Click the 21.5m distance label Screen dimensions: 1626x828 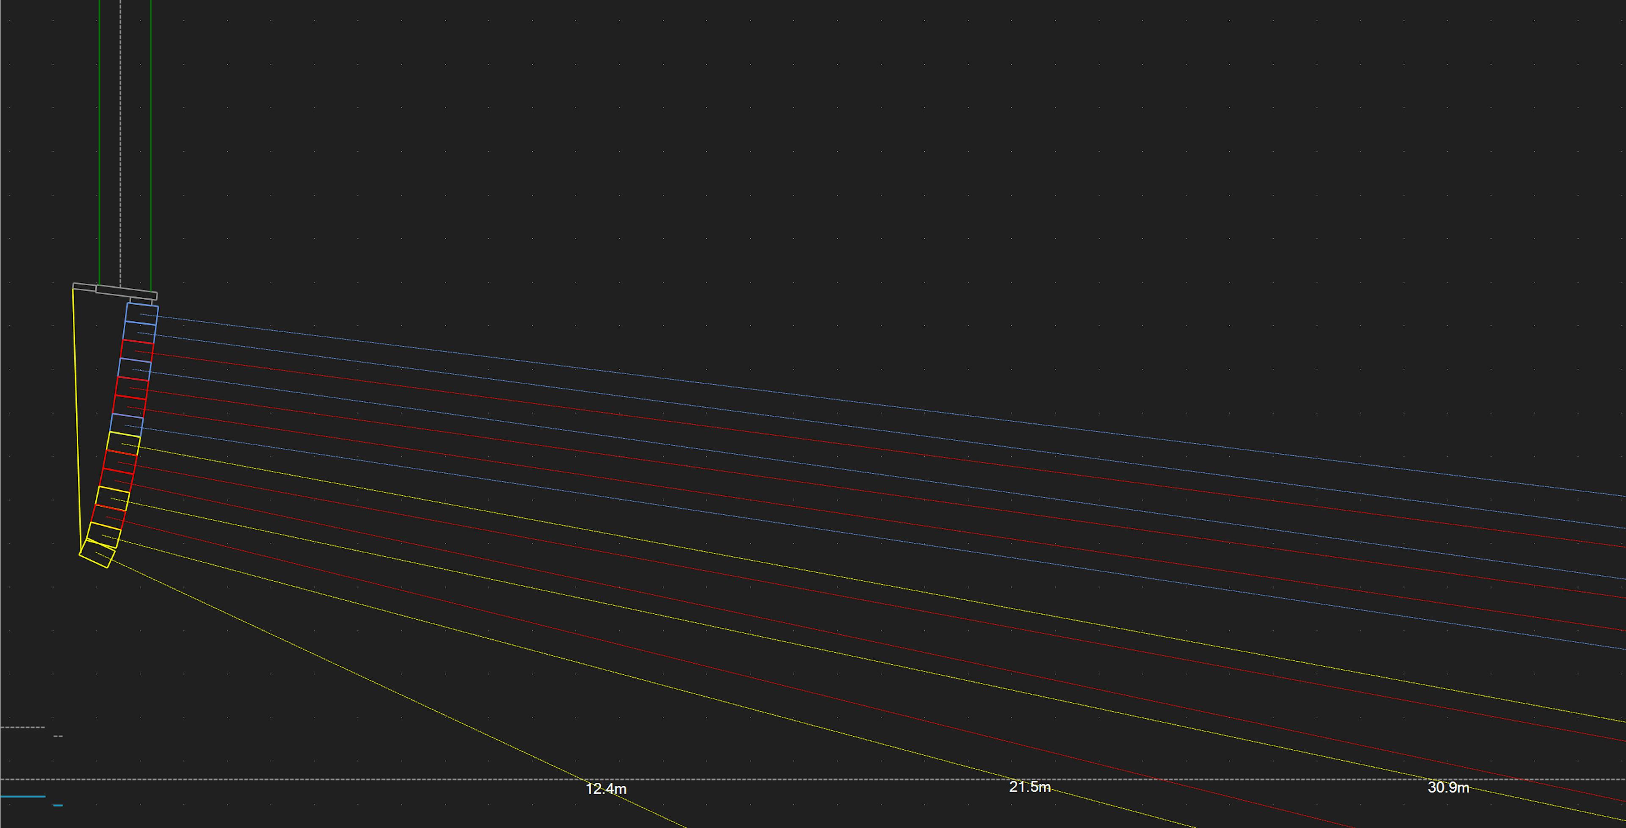[1029, 787]
